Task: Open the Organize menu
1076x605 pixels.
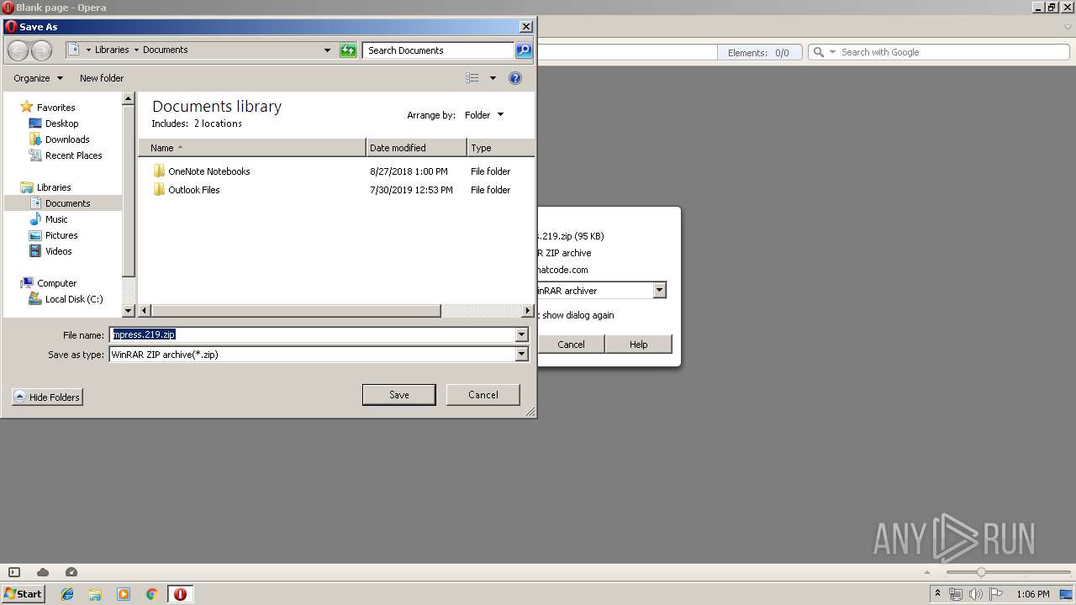Action: [38, 78]
